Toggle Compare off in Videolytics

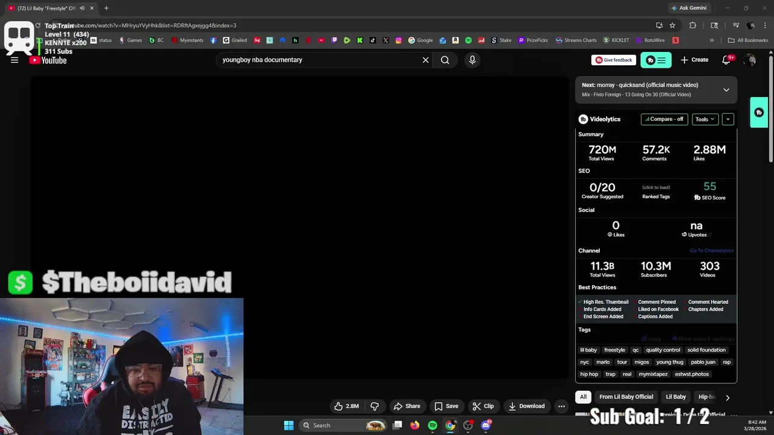point(664,119)
